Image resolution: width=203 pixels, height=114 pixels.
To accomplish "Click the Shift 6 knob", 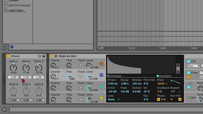I will [39, 91].
